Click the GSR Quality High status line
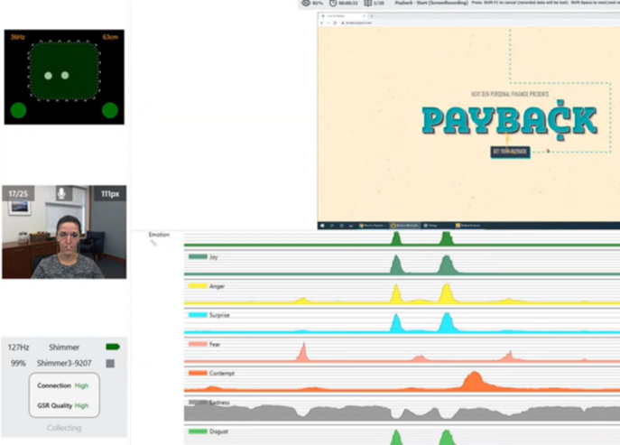Screen dimensions: 620x445 tap(63, 405)
